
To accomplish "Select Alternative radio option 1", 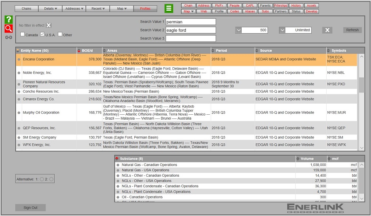I will [42, 179].
